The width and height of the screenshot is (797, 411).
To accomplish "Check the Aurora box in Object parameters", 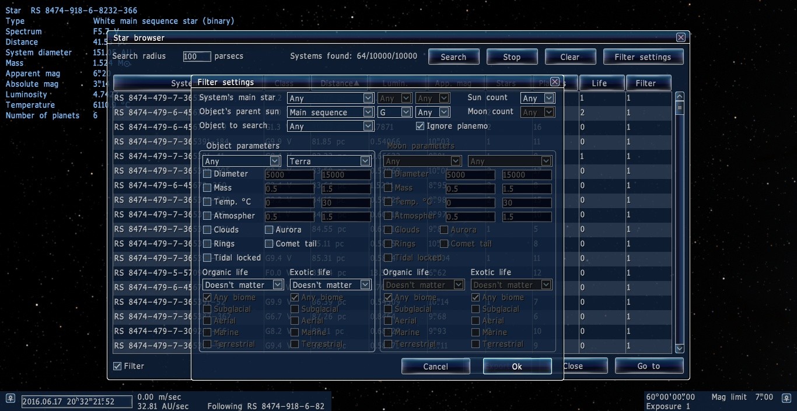I will tap(269, 230).
